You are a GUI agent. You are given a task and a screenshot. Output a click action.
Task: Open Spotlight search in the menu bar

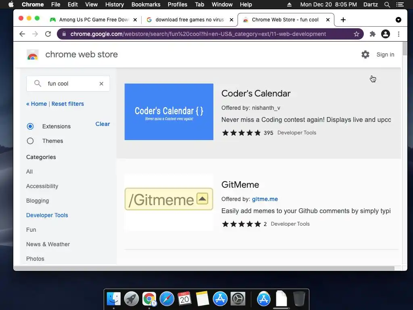pyautogui.click(x=387, y=4)
